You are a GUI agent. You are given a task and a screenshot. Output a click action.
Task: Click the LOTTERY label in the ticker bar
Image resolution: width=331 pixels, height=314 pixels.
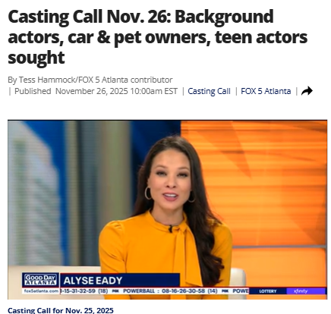pos(268,291)
